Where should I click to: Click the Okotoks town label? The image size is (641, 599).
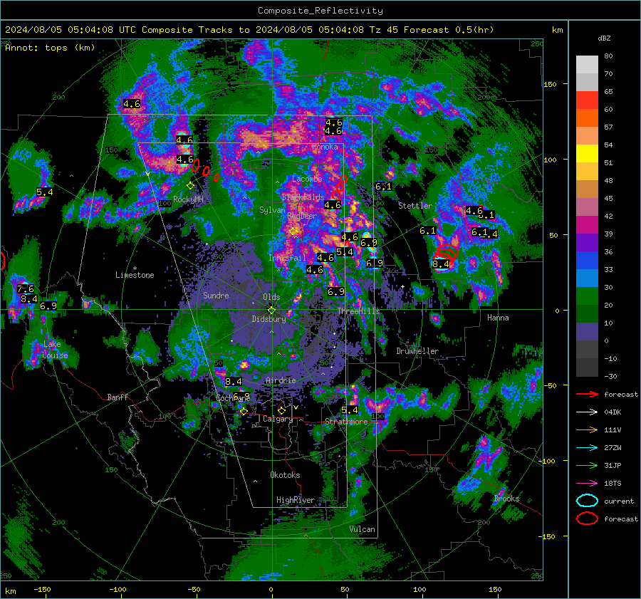coord(285,475)
